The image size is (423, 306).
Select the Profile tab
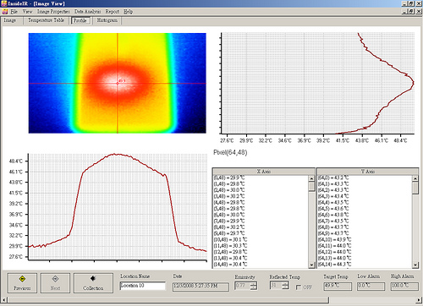coord(80,20)
